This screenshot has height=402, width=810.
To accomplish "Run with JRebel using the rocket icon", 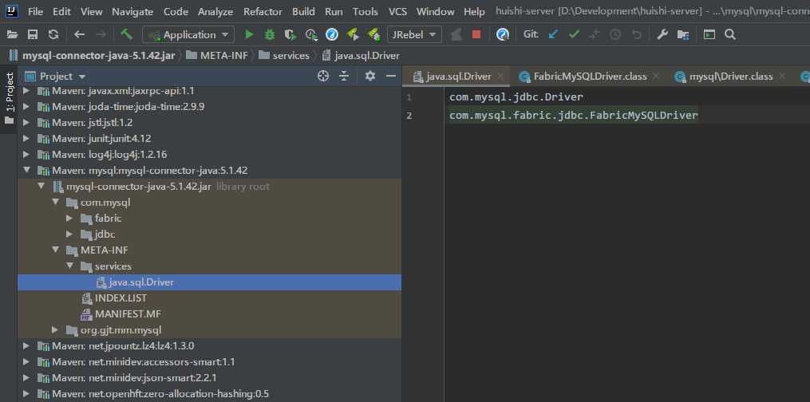I will click(x=353, y=34).
